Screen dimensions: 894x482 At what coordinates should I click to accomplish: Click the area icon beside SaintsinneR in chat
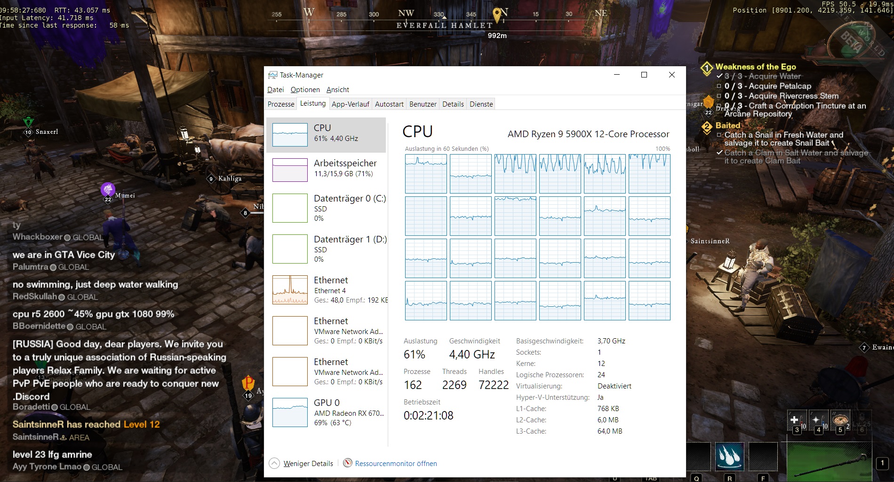pyautogui.click(x=64, y=437)
